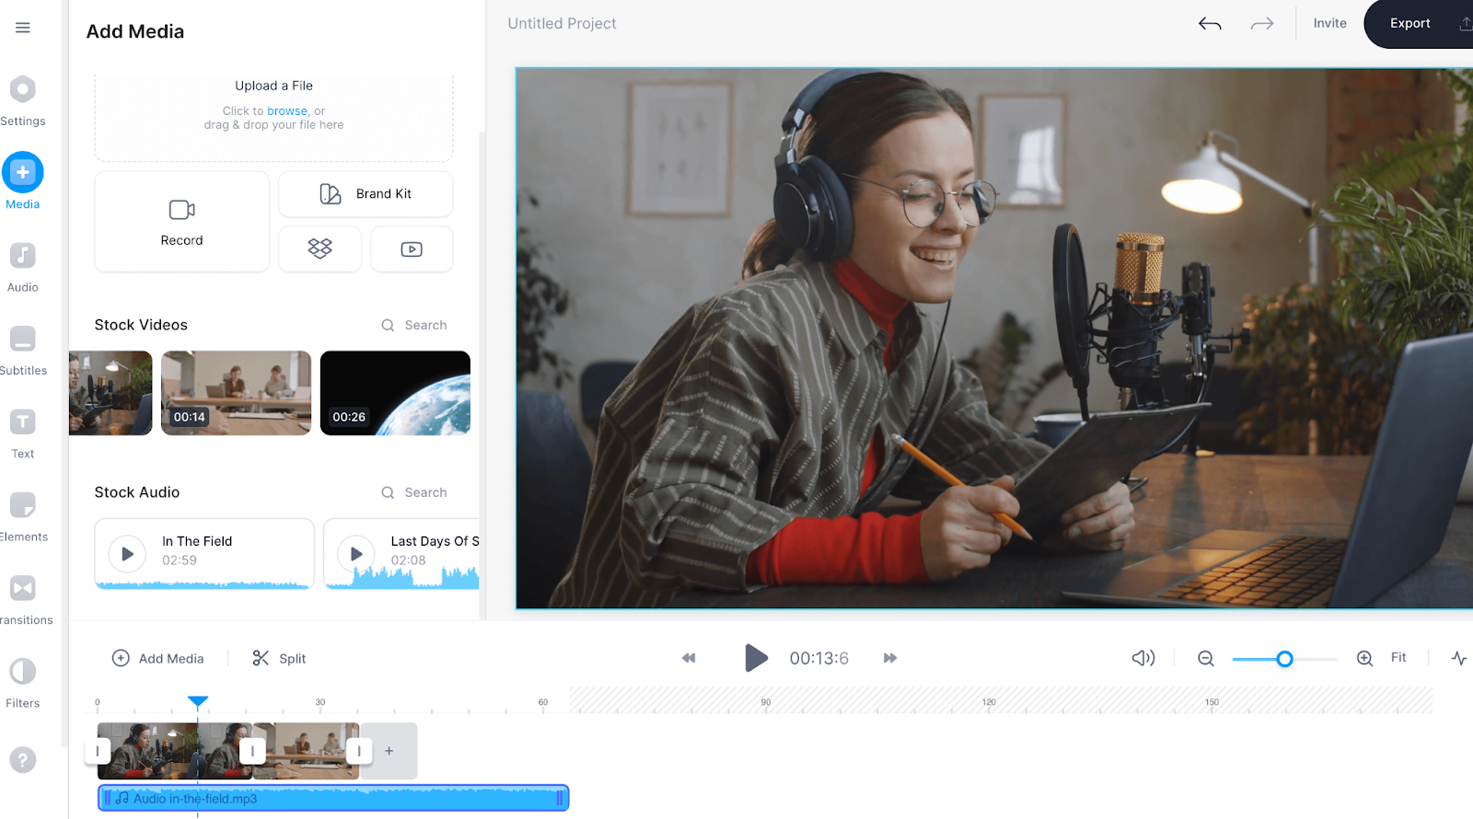Image resolution: width=1473 pixels, height=819 pixels.
Task: Import from YouTube icon button
Action: (412, 248)
